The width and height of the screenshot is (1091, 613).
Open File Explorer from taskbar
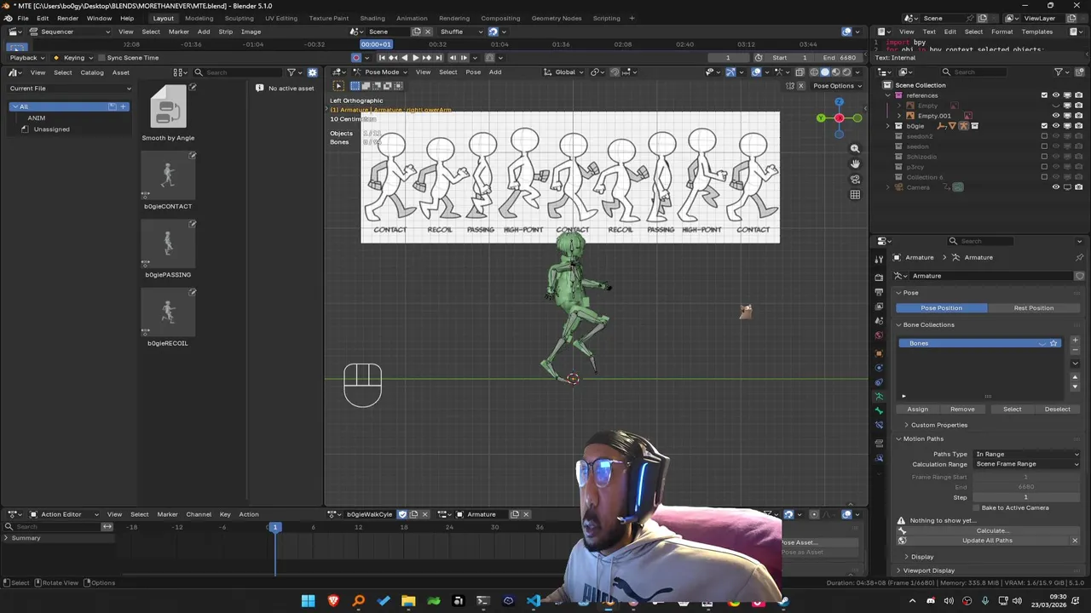point(408,601)
